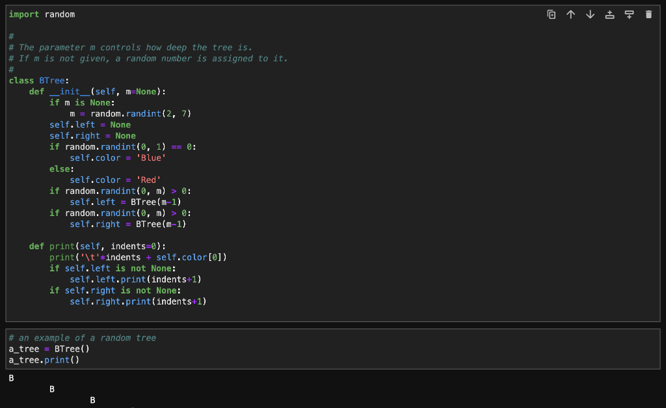Select the 'Red' string literal
The image size is (666, 408).
click(147, 180)
